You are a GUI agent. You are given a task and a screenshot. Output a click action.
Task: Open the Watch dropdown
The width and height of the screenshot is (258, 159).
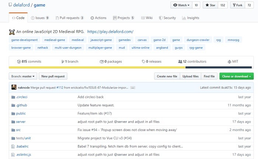coord(181,5)
